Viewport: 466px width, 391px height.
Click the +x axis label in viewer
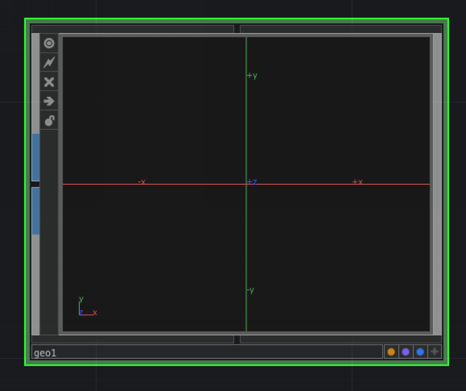tap(358, 181)
